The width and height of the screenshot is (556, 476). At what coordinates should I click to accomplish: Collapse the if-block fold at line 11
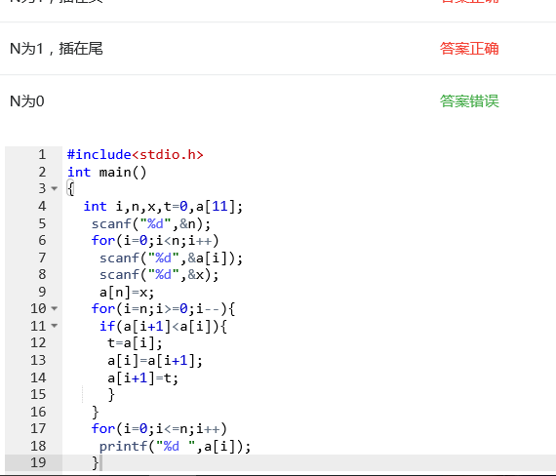click(55, 326)
